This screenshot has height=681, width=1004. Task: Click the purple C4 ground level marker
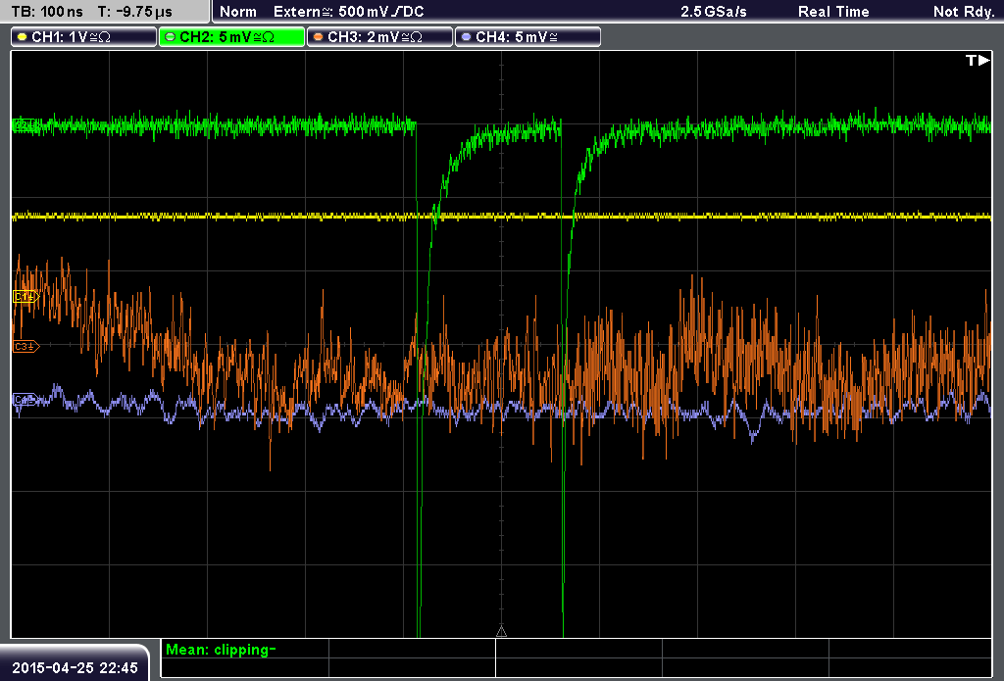point(25,400)
